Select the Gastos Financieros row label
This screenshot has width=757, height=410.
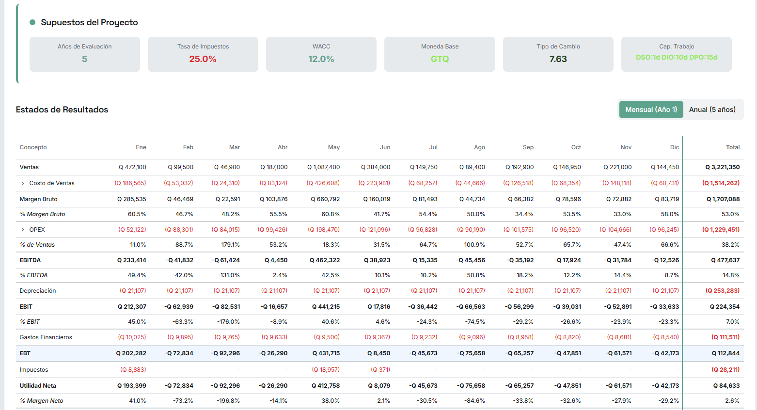46,337
